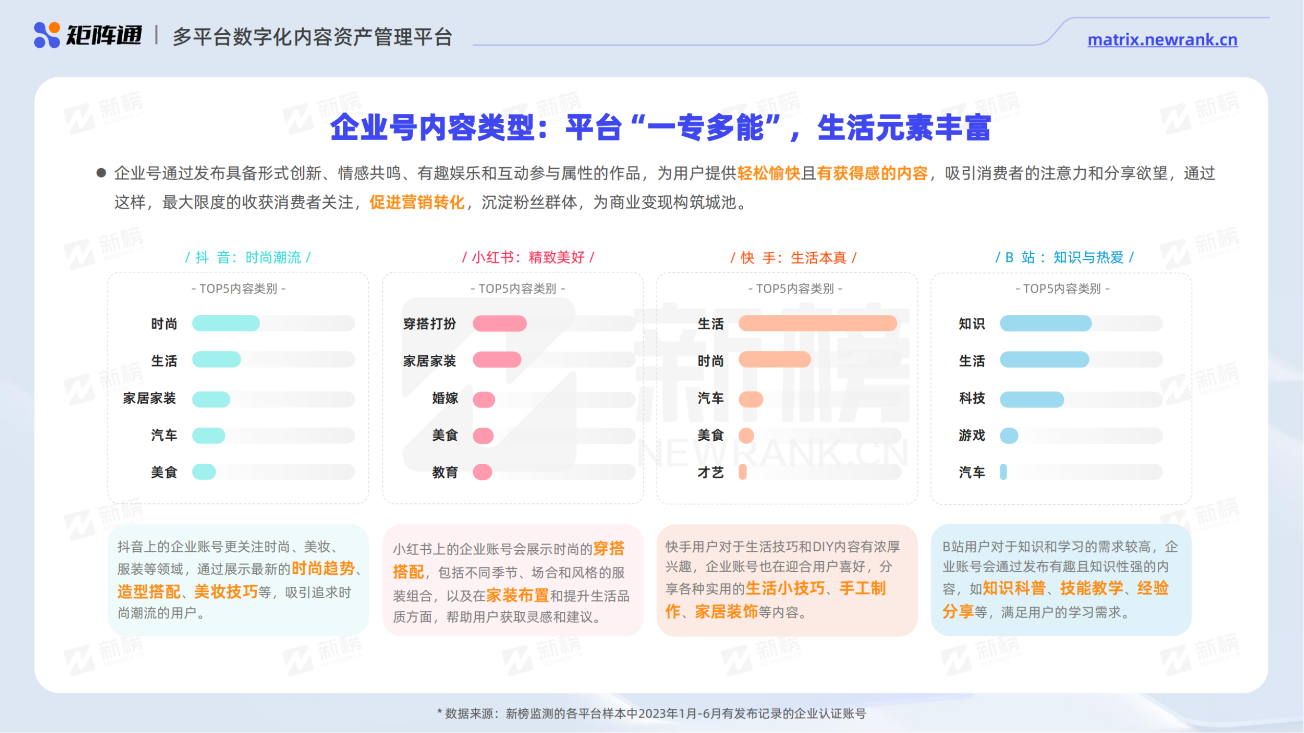Click highlighted 美妆技巧 in 抖音 description

coord(226,591)
